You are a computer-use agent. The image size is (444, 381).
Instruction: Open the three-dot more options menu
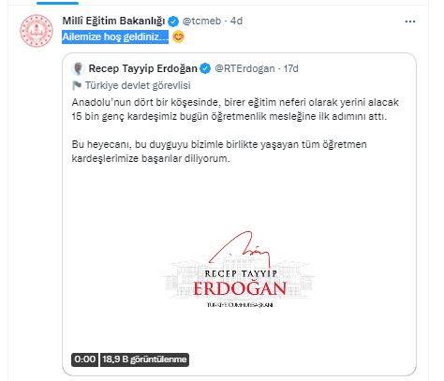[410, 22]
